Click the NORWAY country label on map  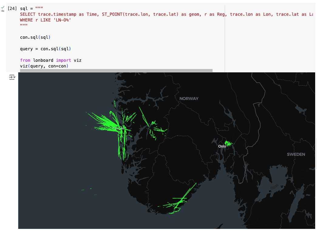tap(189, 99)
